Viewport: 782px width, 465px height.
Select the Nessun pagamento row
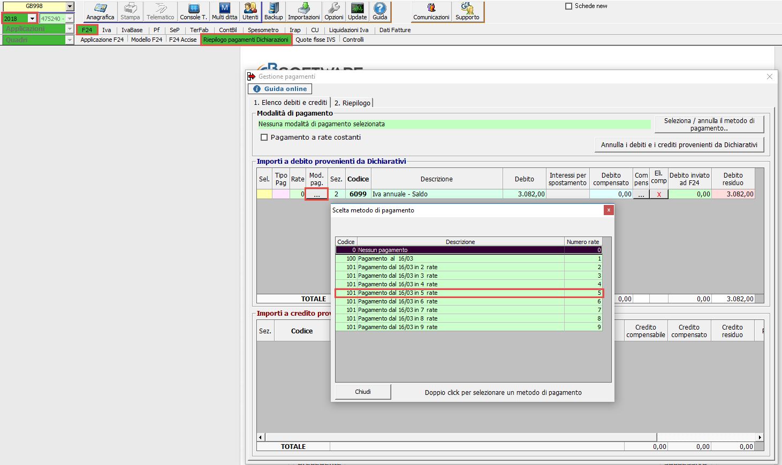[x=469, y=250]
